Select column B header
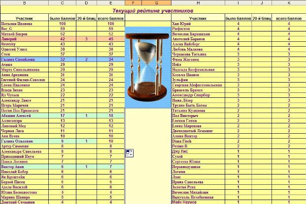Screen dimensions: 306x204 coord(25,3)
